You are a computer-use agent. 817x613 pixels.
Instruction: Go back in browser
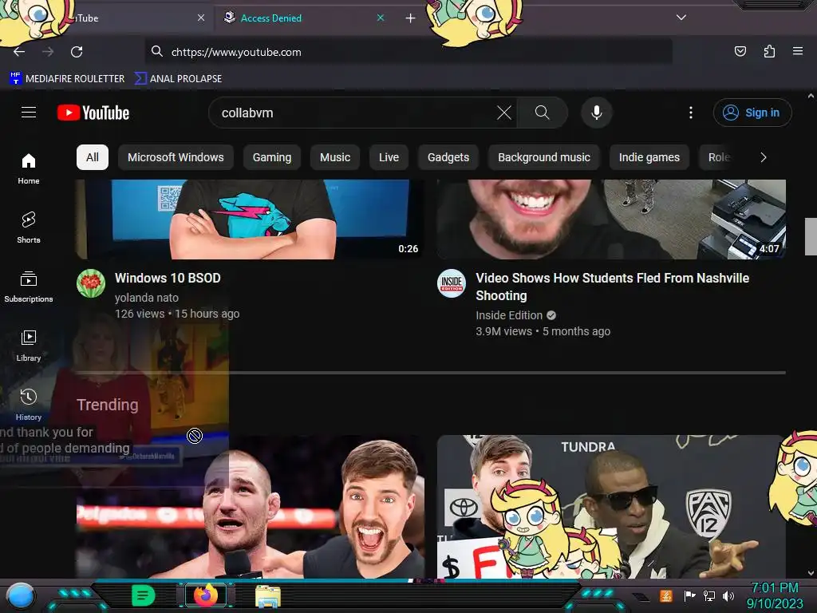[x=19, y=52]
